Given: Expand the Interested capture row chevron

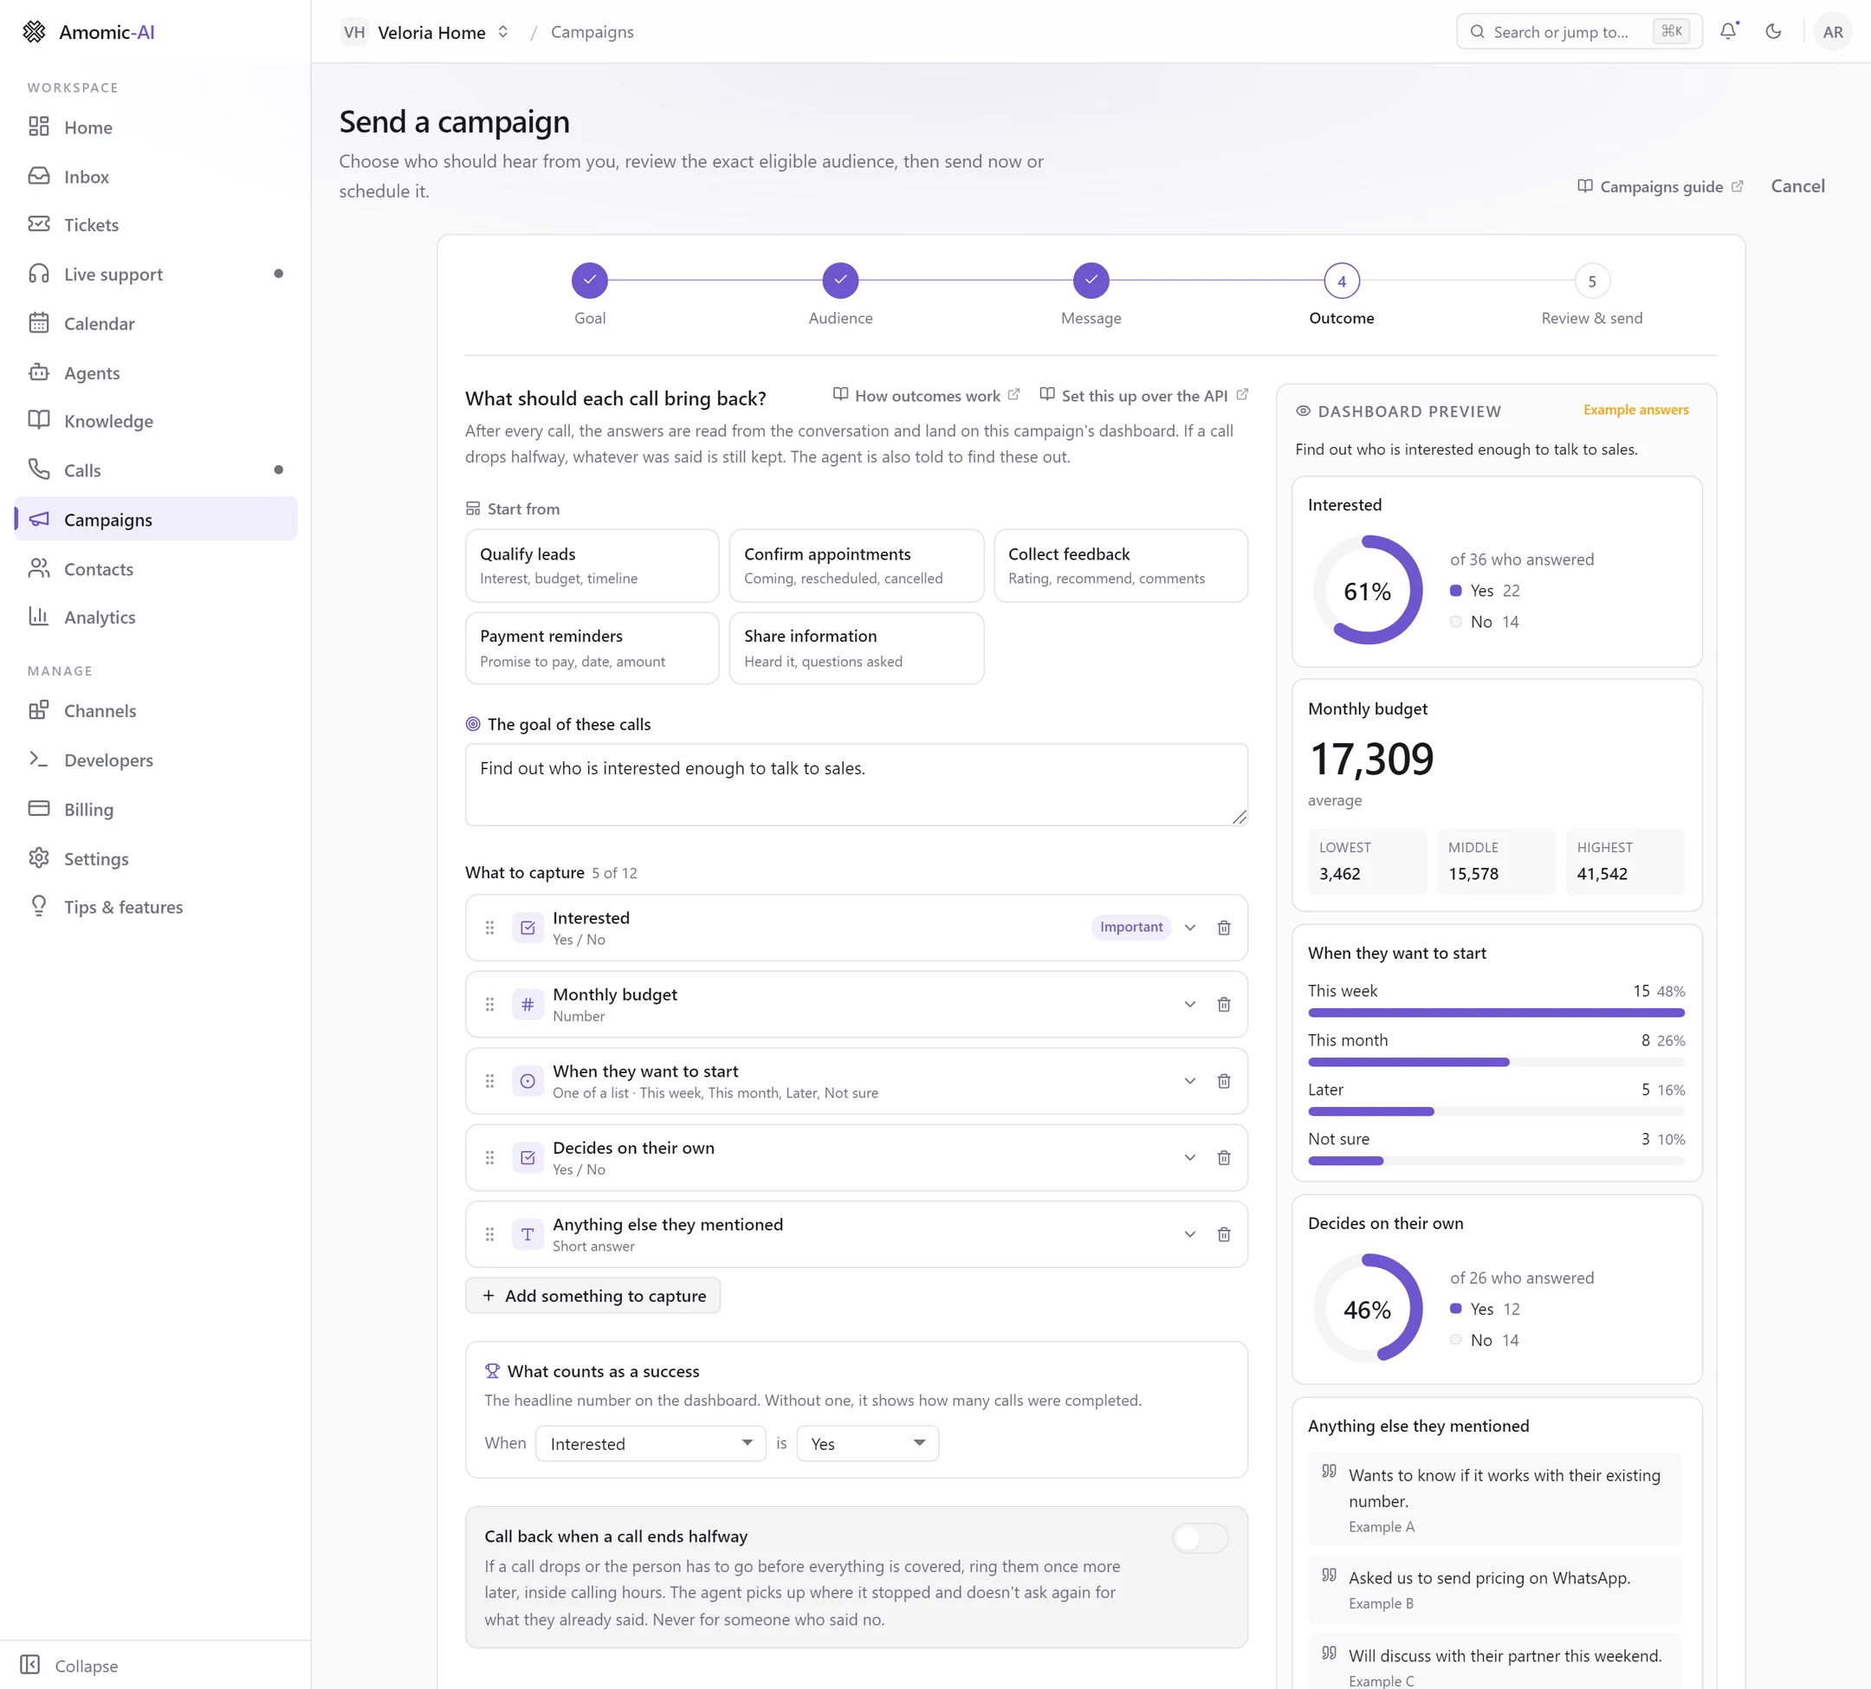Looking at the screenshot, I should tap(1190, 927).
